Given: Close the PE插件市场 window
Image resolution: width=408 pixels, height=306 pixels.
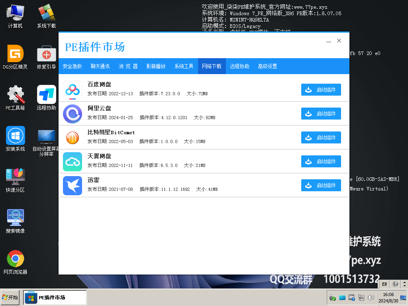Looking at the screenshot, I should [x=339, y=41].
